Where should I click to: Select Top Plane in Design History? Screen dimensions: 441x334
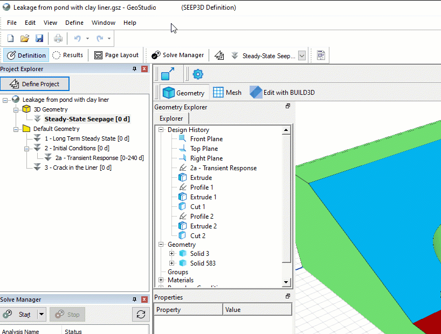click(x=204, y=149)
